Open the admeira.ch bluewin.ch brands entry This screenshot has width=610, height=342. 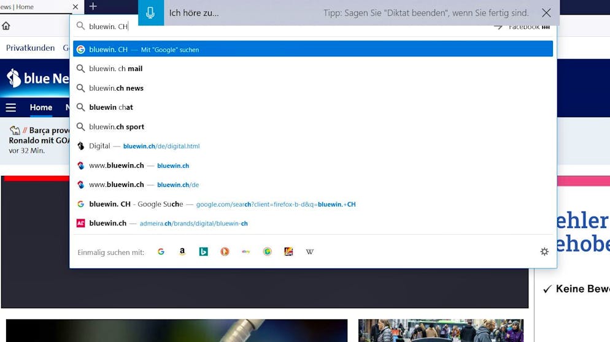(x=313, y=224)
